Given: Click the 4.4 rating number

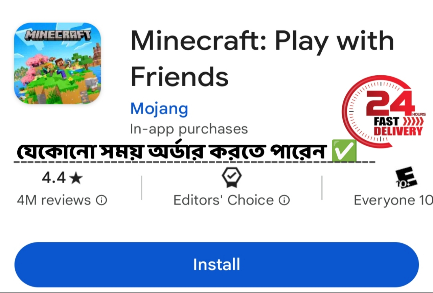Looking at the screenshot, I should [54, 178].
